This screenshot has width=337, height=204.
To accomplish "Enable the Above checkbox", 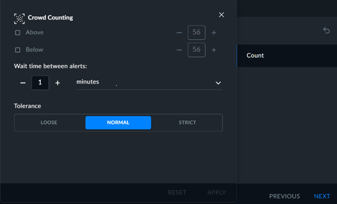I will point(17,33).
